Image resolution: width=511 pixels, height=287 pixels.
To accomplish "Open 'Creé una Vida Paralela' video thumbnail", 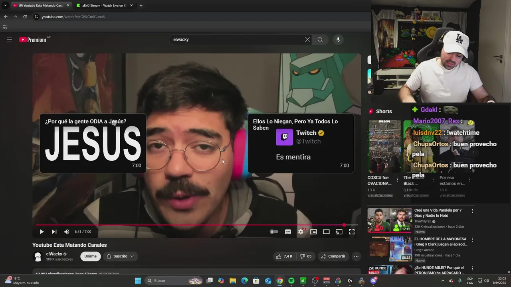I will [390, 220].
